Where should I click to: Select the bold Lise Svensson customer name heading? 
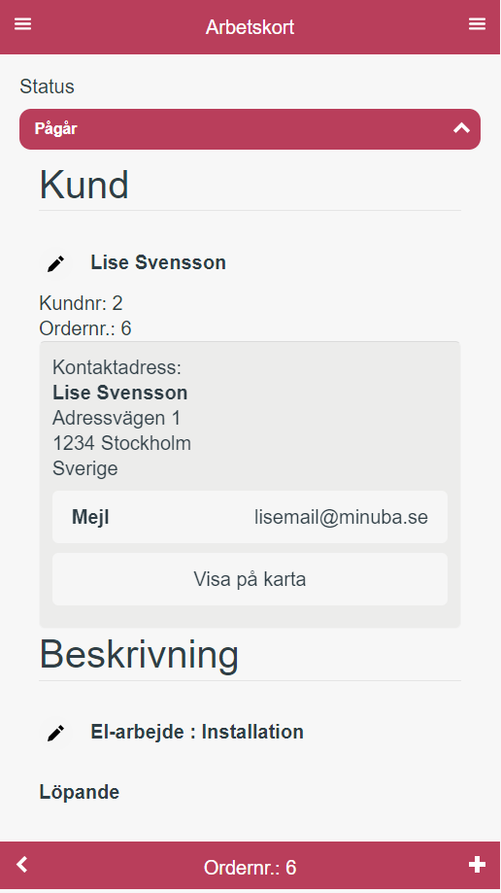click(158, 262)
